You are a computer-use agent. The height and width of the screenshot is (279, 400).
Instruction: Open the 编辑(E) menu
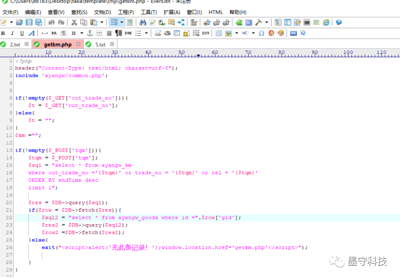33,12
